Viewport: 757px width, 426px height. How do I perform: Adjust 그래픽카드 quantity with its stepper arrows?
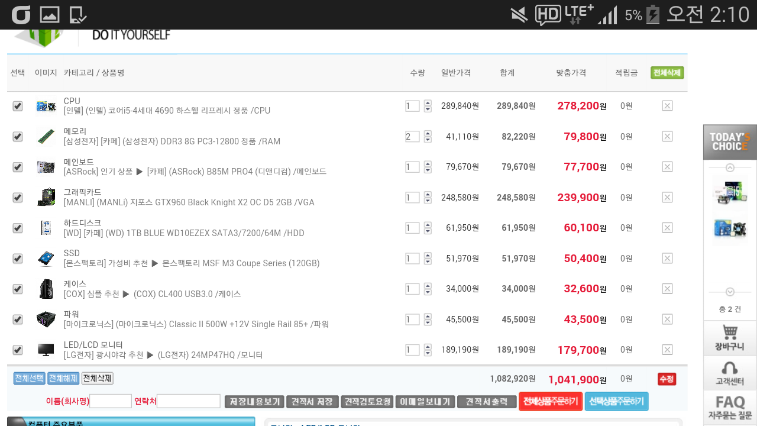click(x=428, y=197)
